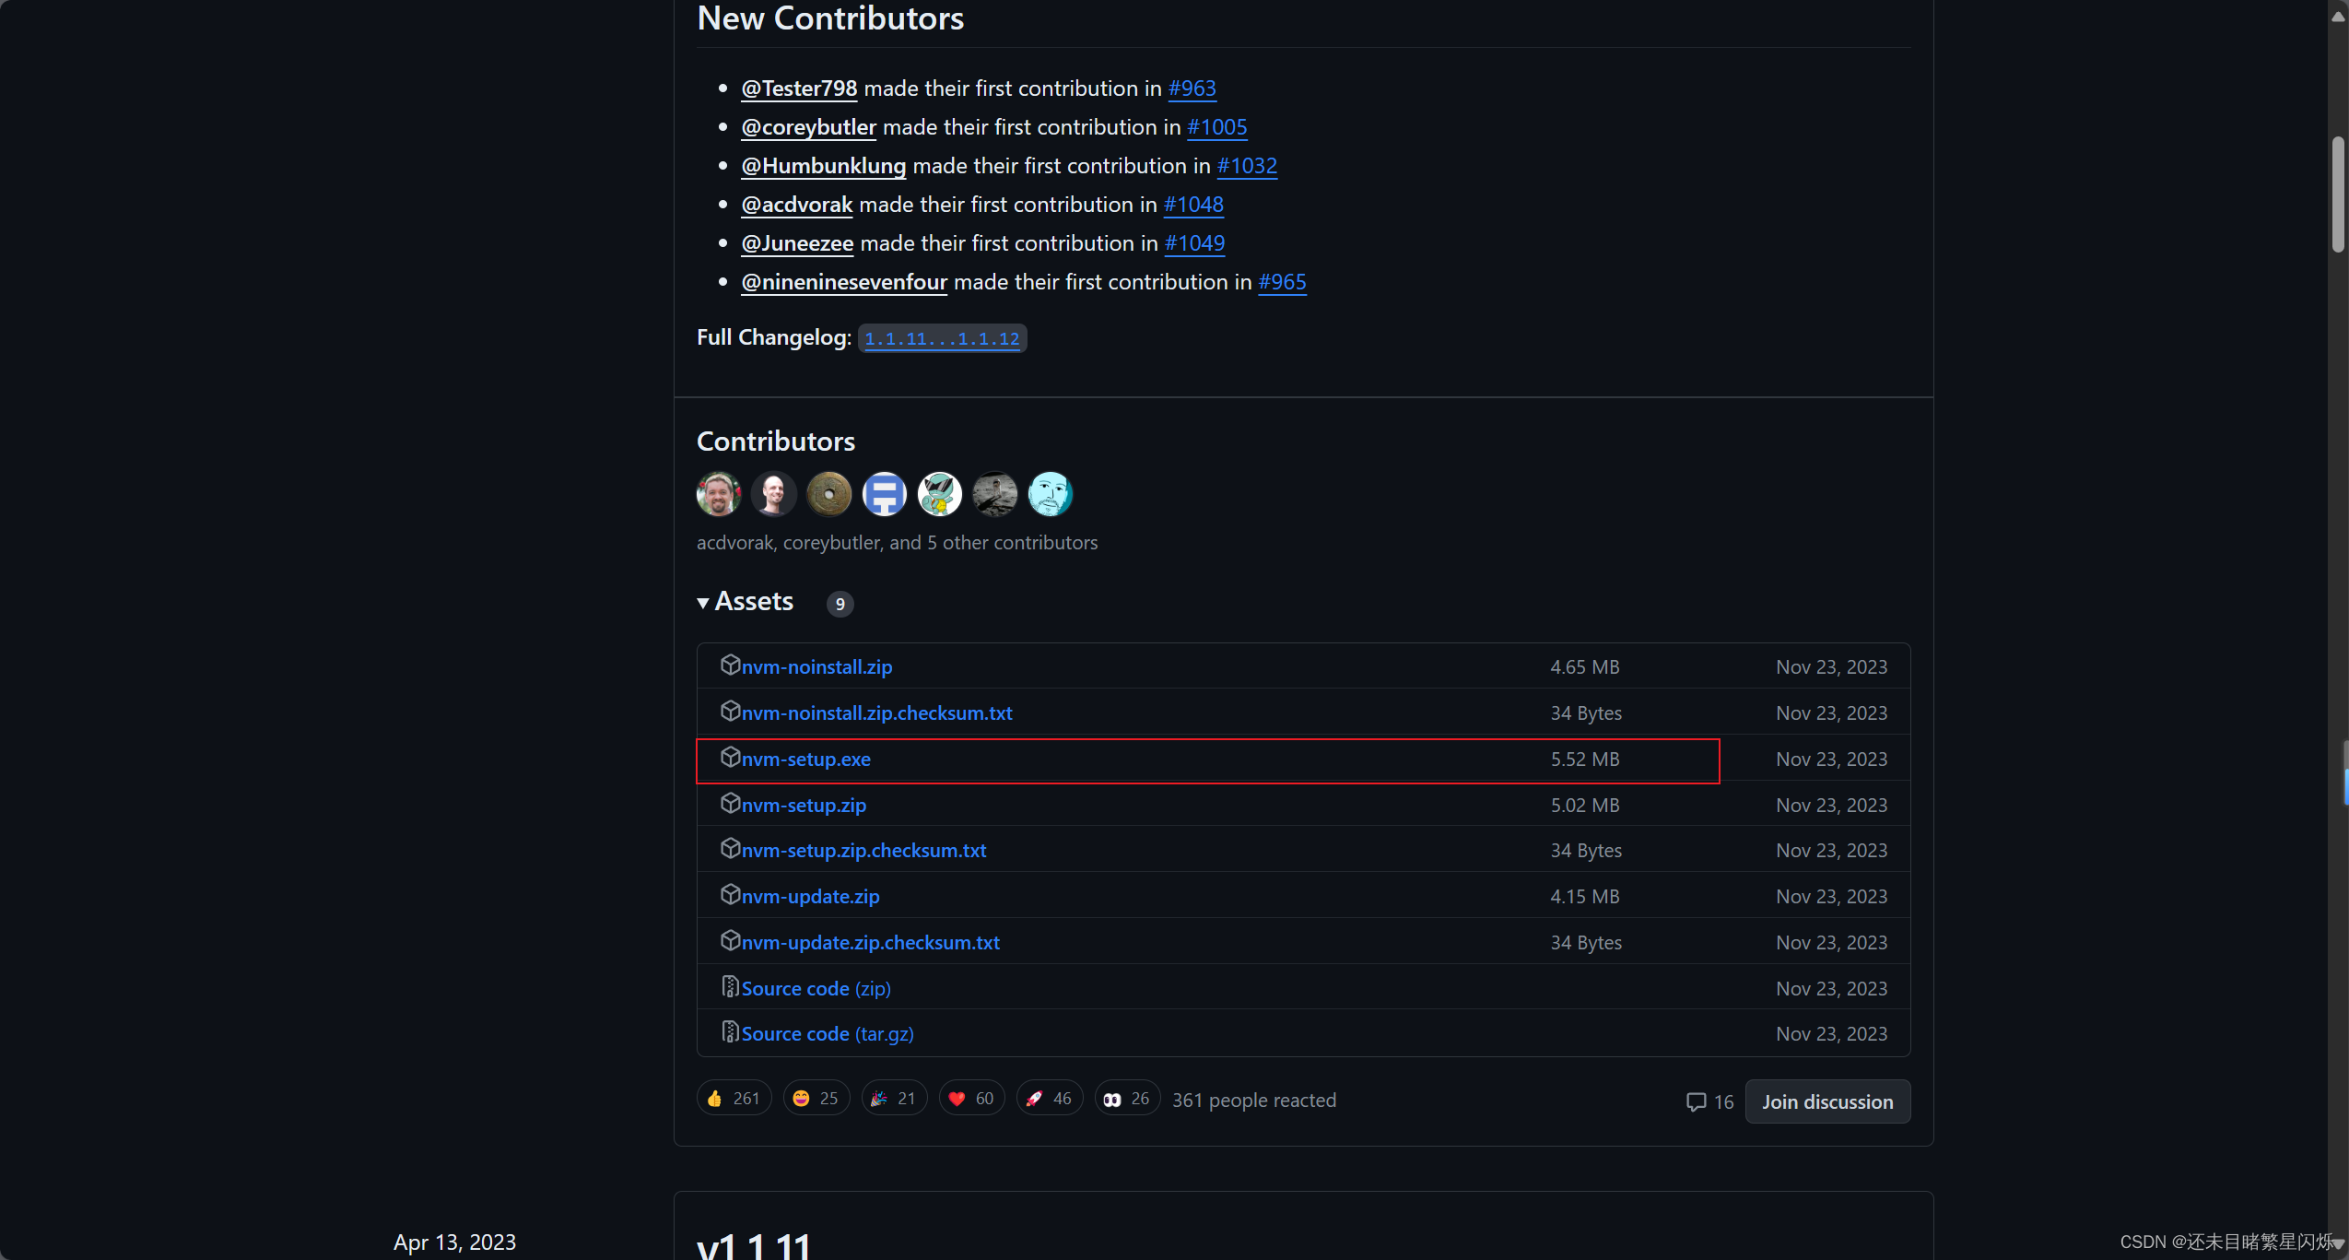Click the first contributor avatar
This screenshot has width=2349, height=1260.
pyautogui.click(x=718, y=494)
